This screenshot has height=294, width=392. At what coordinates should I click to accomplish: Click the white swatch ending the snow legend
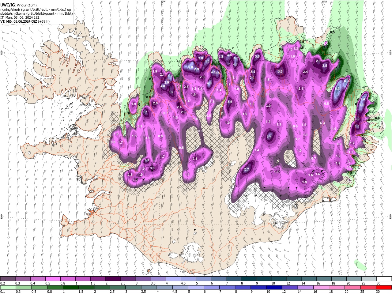pos(384,279)
